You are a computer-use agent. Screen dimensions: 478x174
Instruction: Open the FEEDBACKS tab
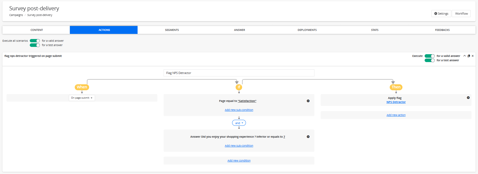[442, 30]
